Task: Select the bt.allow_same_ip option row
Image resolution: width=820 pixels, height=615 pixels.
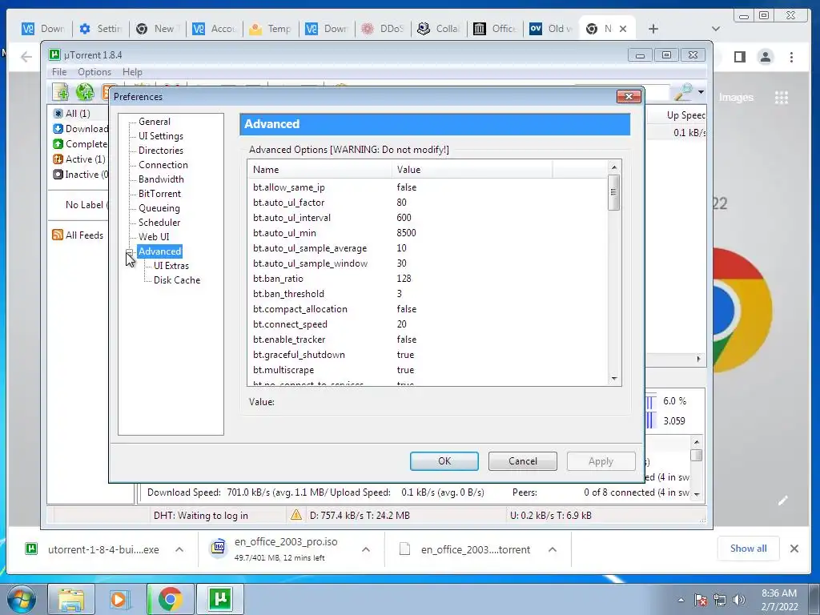Action: click(427, 187)
